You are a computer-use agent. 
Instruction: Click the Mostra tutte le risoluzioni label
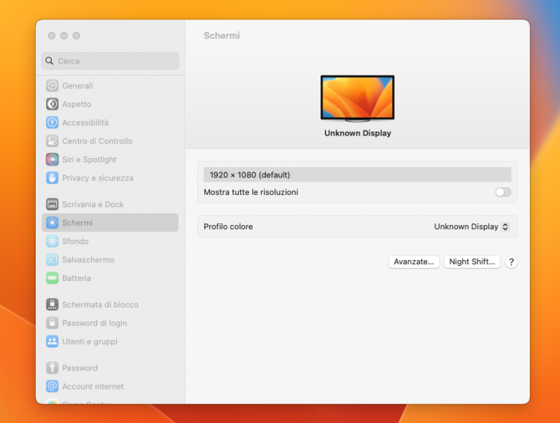(251, 192)
